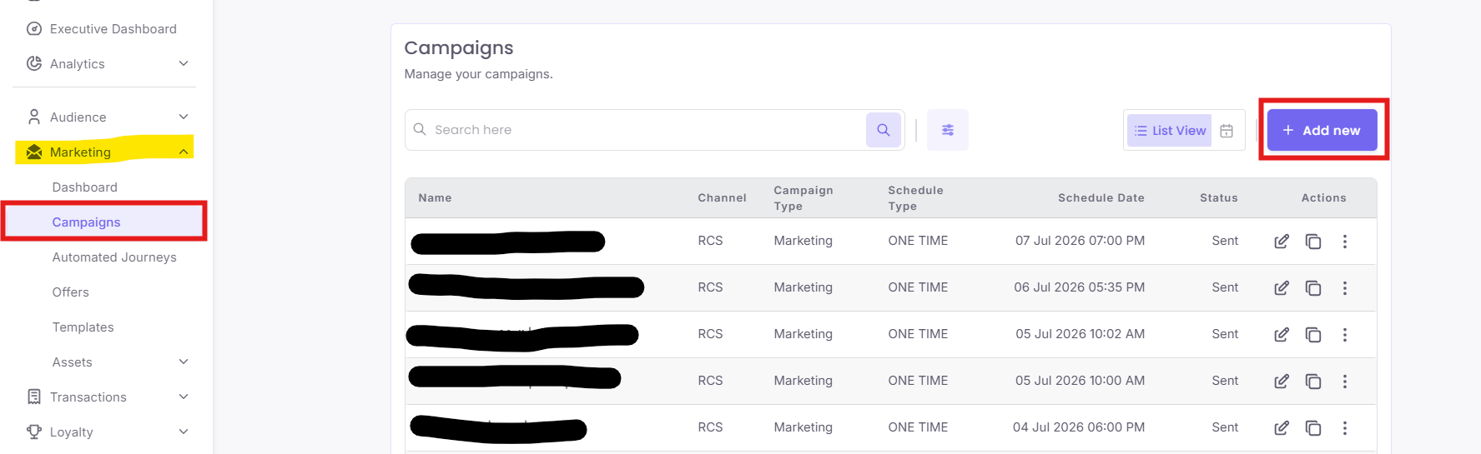Edit the 04 Jul 2026 06:00 PM campaign
This screenshot has height=454, width=1481.
[1282, 428]
